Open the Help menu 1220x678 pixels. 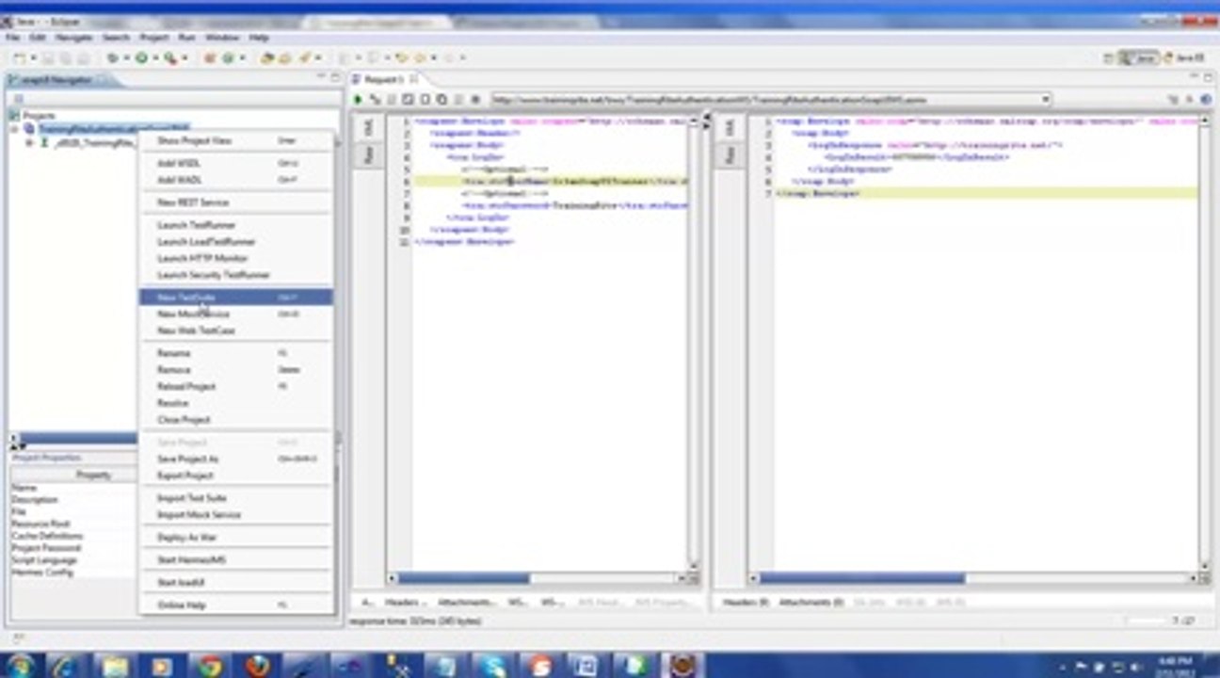pyautogui.click(x=259, y=38)
